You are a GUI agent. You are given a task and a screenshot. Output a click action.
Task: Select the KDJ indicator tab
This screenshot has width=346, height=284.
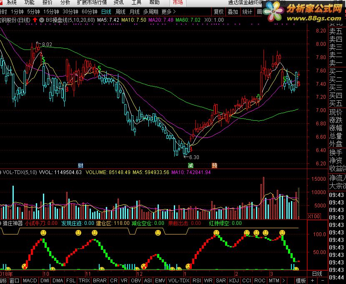click(234, 281)
